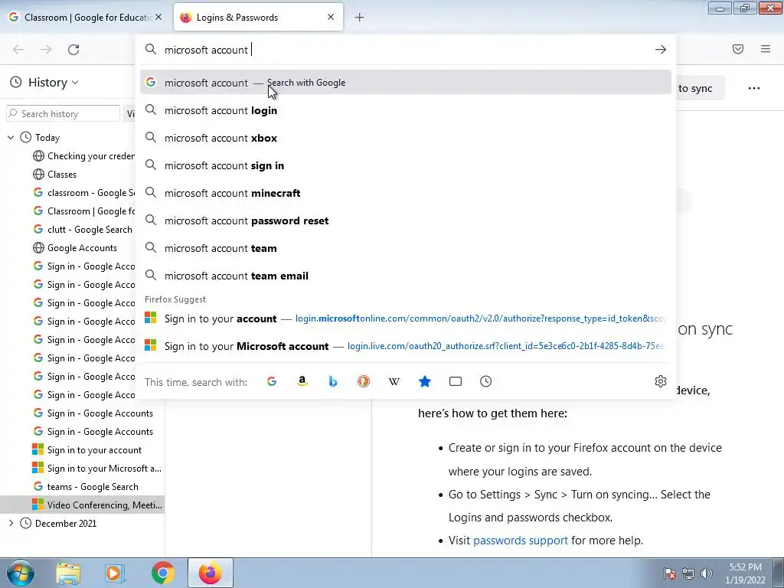Click the Firefox taskbar icon

pyautogui.click(x=211, y=573)
